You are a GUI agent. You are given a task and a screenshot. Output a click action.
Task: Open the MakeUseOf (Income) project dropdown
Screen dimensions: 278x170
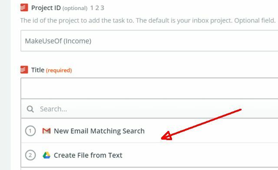click(x=149, y=41)
